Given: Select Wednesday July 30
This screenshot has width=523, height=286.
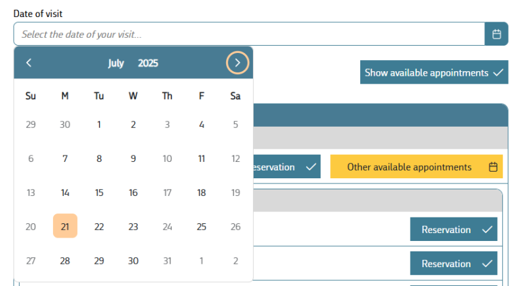Looking at the screenshot, I should click(x=133, y=261).
